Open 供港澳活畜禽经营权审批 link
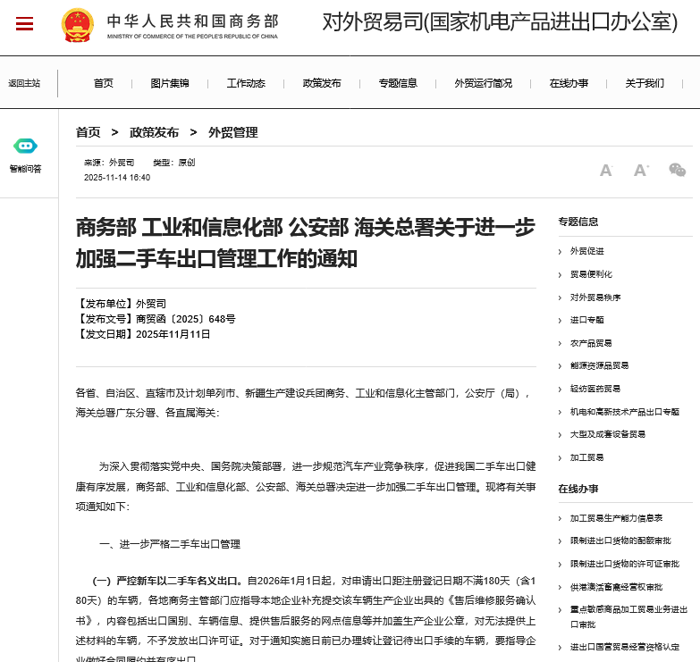Screen dimensions: 700x662 point(616,587)
